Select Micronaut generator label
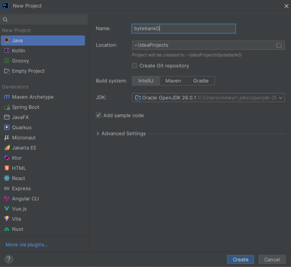291x267 pixels. [x=24, y=138]
